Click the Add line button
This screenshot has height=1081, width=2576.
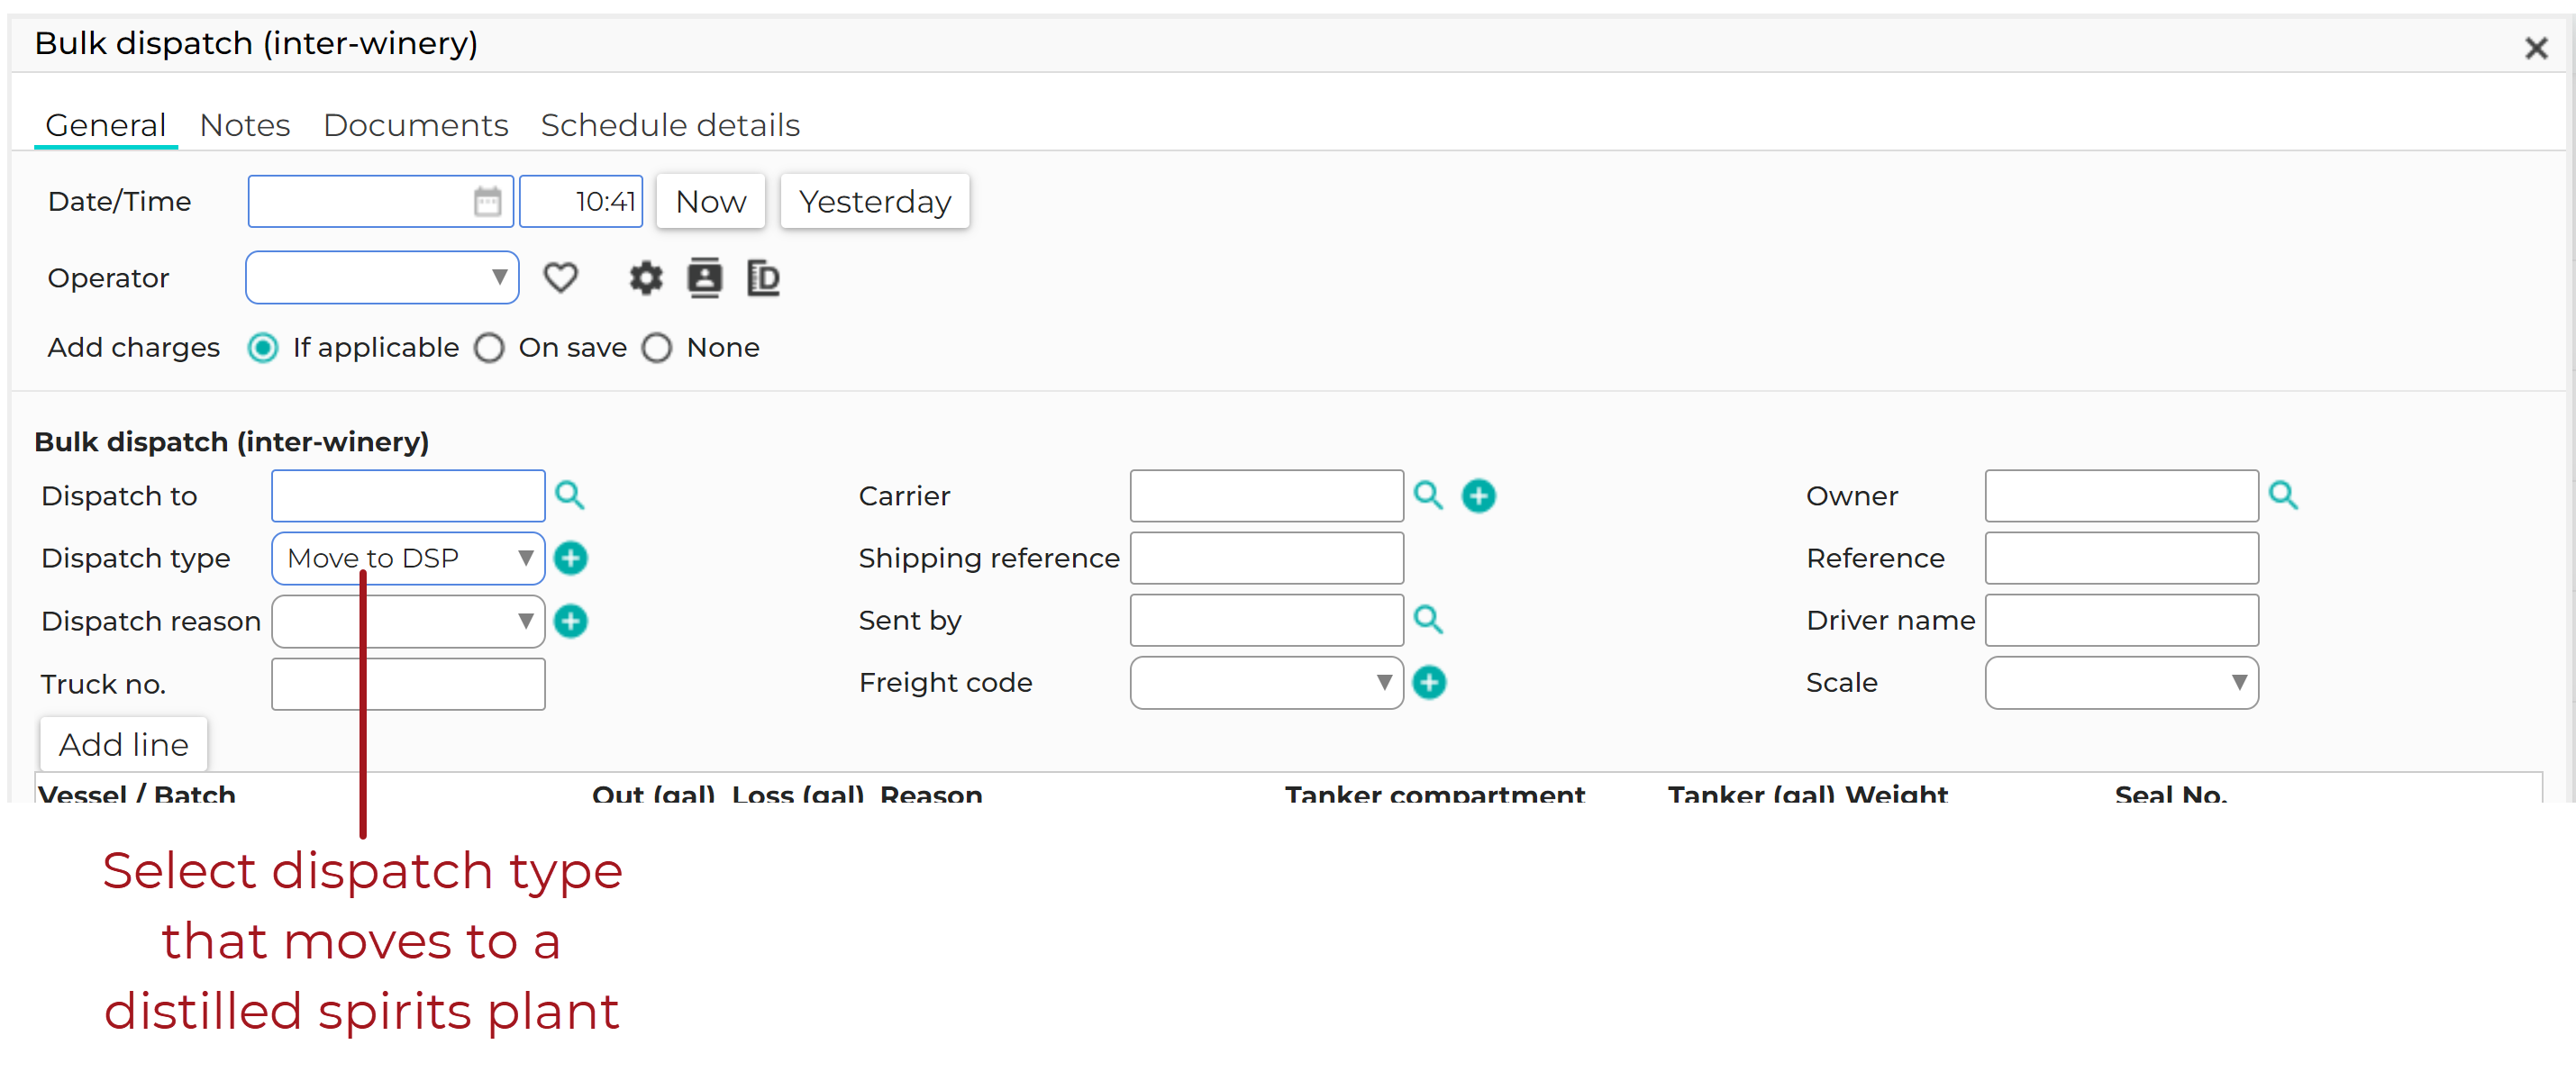124,745
